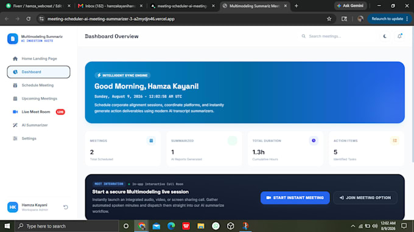Click the Action Items count 5

pyautogui.click(x=335, y=152)
